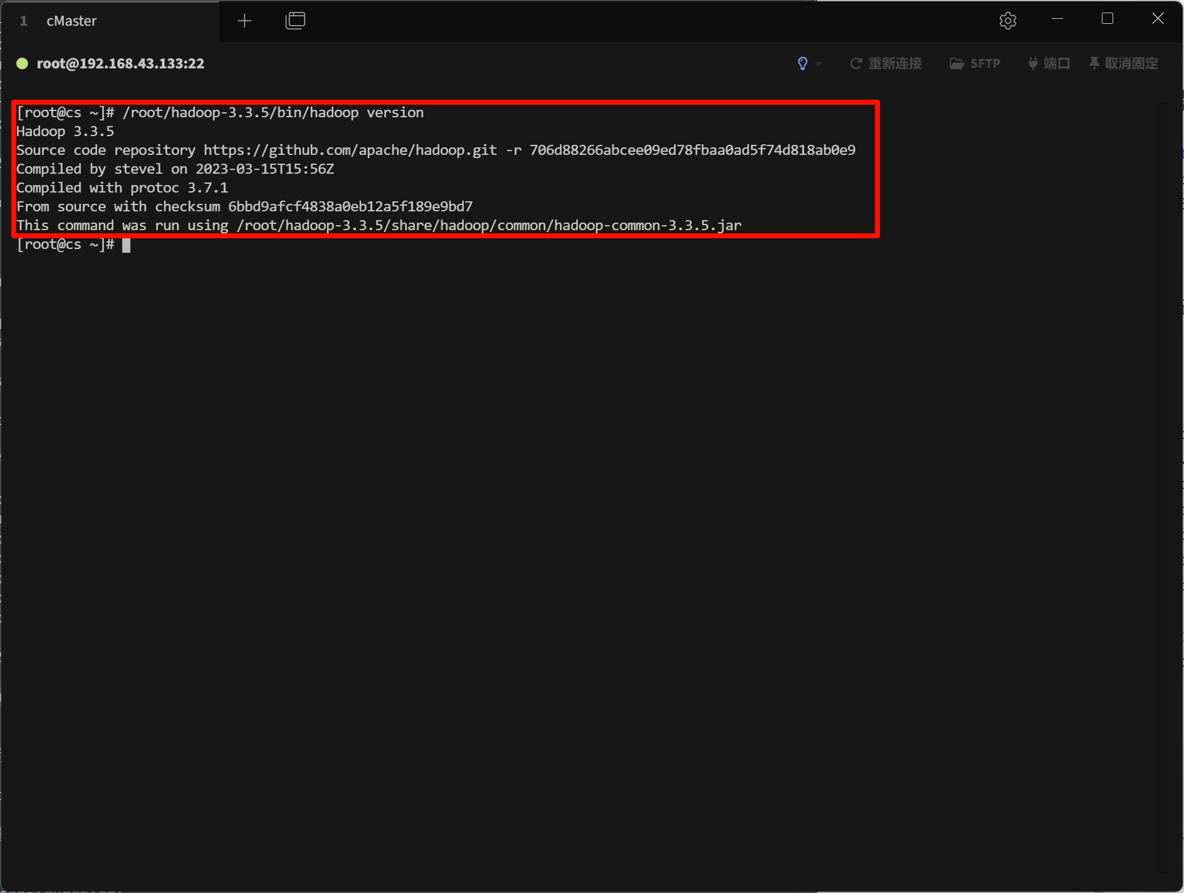The height and width of the screenshot is (893, 1184).
Task: Expand the dropdown arrow beside the lightbulb
Action: pos(819,64)
